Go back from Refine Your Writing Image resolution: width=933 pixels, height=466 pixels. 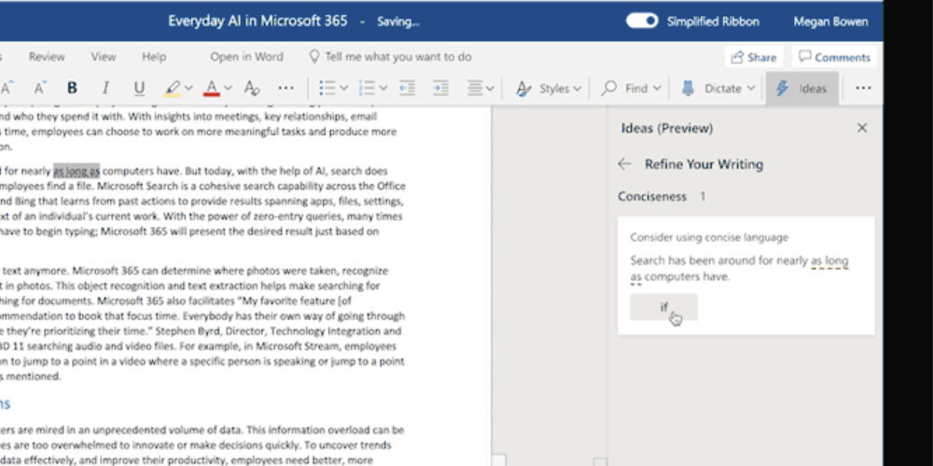(x=624, y=164)
